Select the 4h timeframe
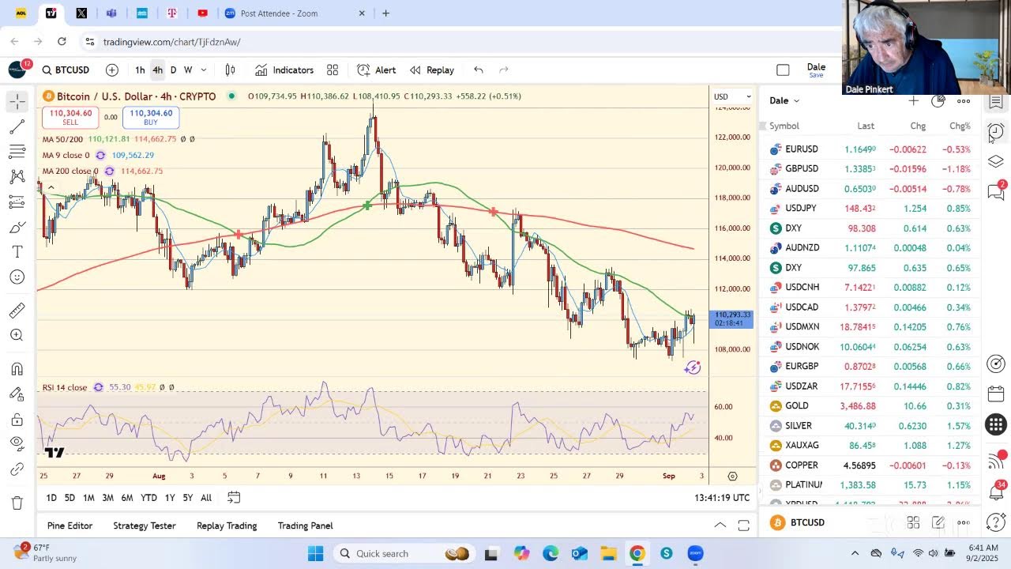 pyautogui.click(x=157, y=70)
